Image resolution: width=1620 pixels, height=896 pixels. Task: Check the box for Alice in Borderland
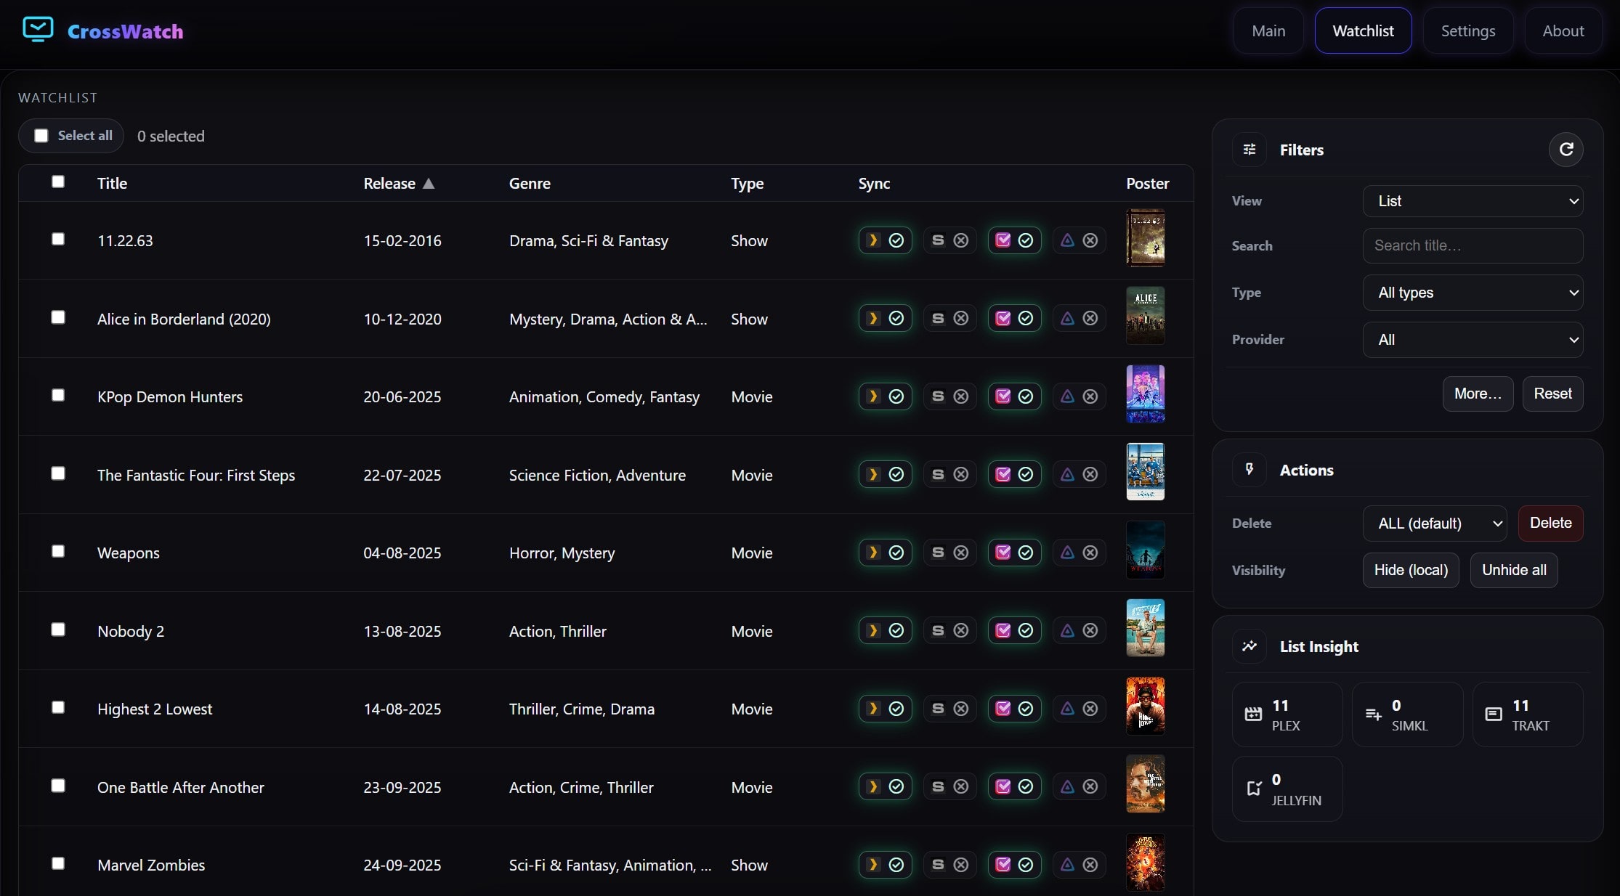58,317
